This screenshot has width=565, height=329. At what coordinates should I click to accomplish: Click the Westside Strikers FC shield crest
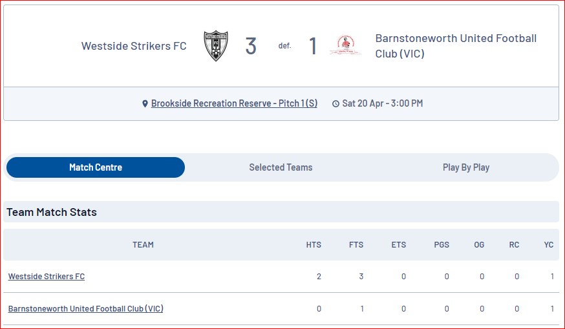tap(216, 46)
